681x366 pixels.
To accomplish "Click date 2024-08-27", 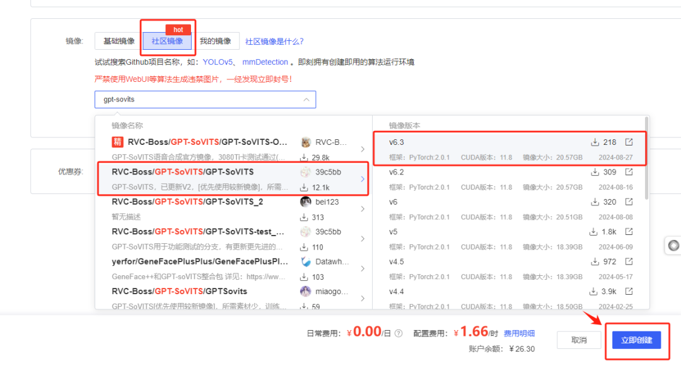I will coord(615,157).
